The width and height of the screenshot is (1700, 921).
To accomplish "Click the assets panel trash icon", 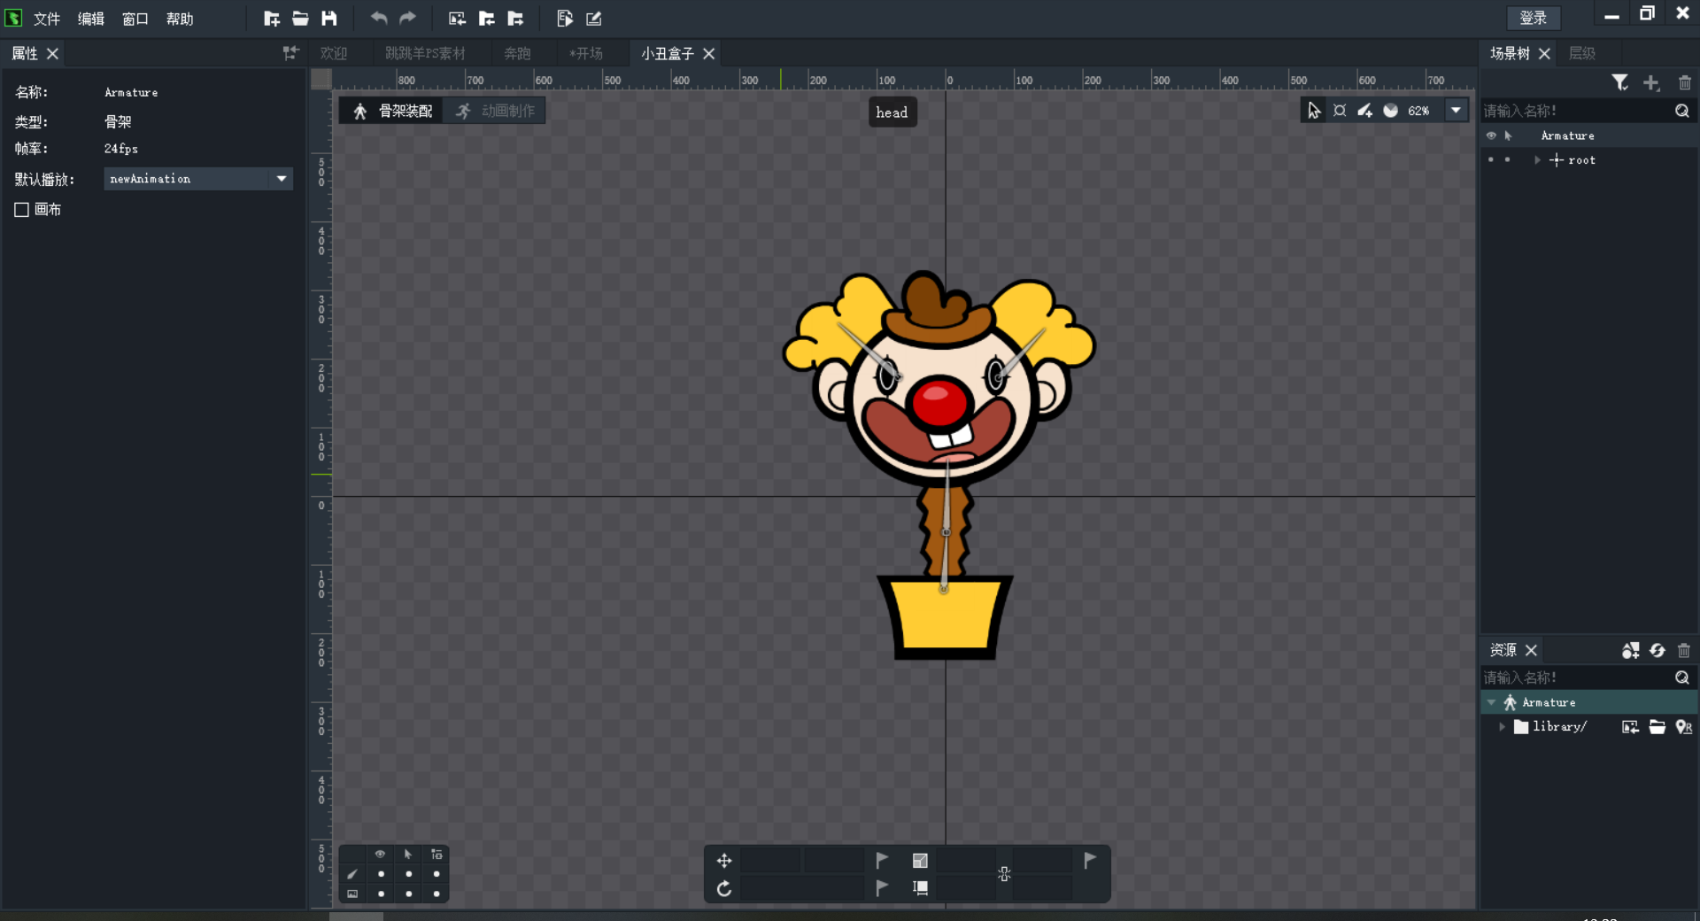I will coord(1684,650).
